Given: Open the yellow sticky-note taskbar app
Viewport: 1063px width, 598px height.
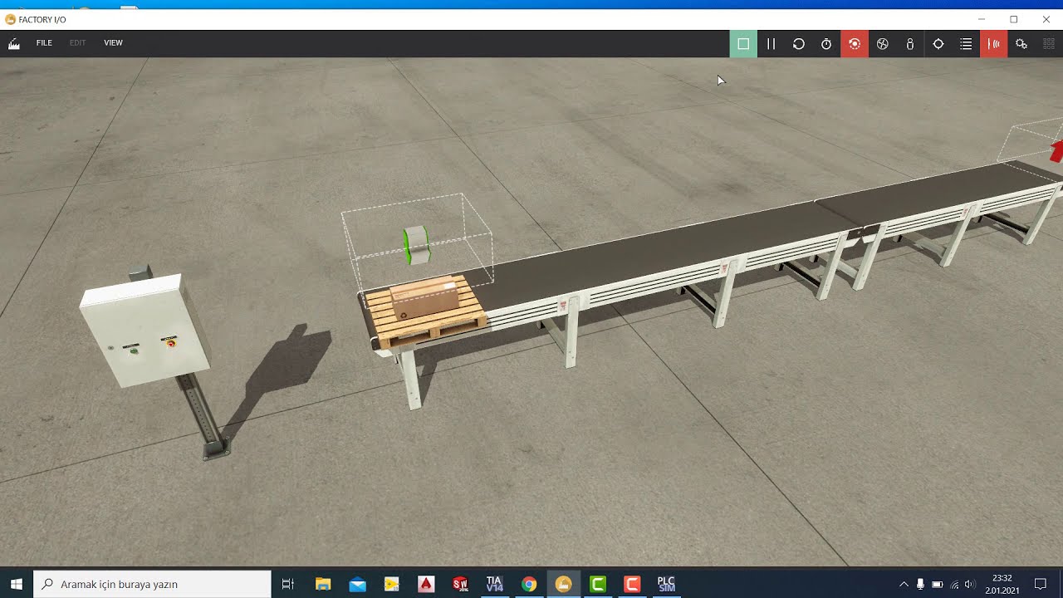Looking at the screenshot, I should tap(392, 584).
